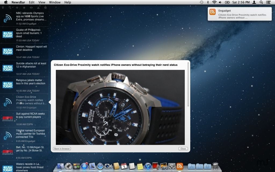Image resolution: width=275 pixels, height=172 pixels.
Task: Toggle read/unread visibility eye icon
Action: (x=31, y=8)
